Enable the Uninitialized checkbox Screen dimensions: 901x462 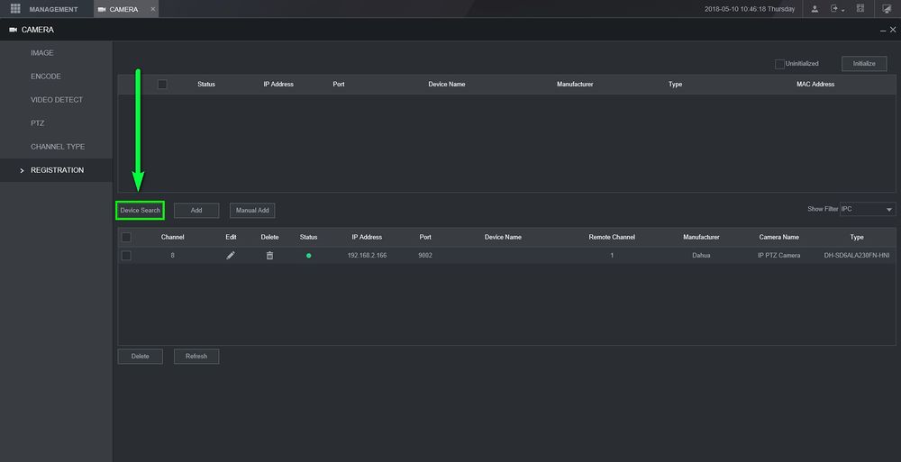[x=779, y=64]
